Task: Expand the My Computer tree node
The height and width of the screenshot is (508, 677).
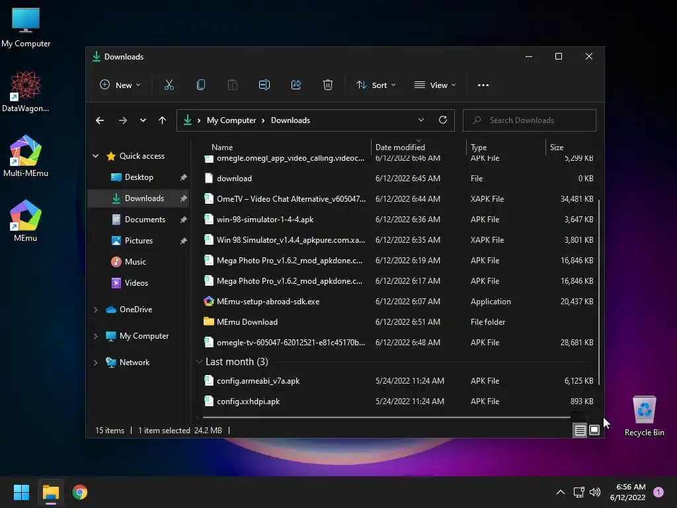Action: coord(95,336)
